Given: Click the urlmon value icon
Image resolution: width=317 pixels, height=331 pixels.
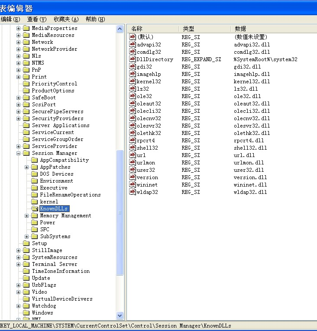Looking at the screenshot, I should [133, 162].
